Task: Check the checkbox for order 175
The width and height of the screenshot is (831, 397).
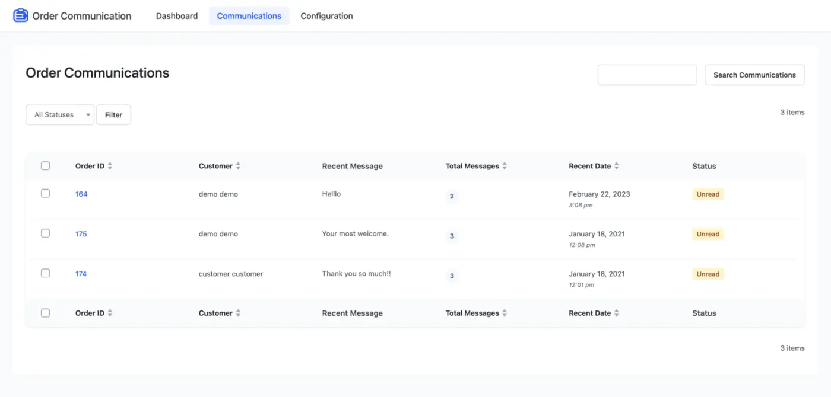Action: point(45,233)
